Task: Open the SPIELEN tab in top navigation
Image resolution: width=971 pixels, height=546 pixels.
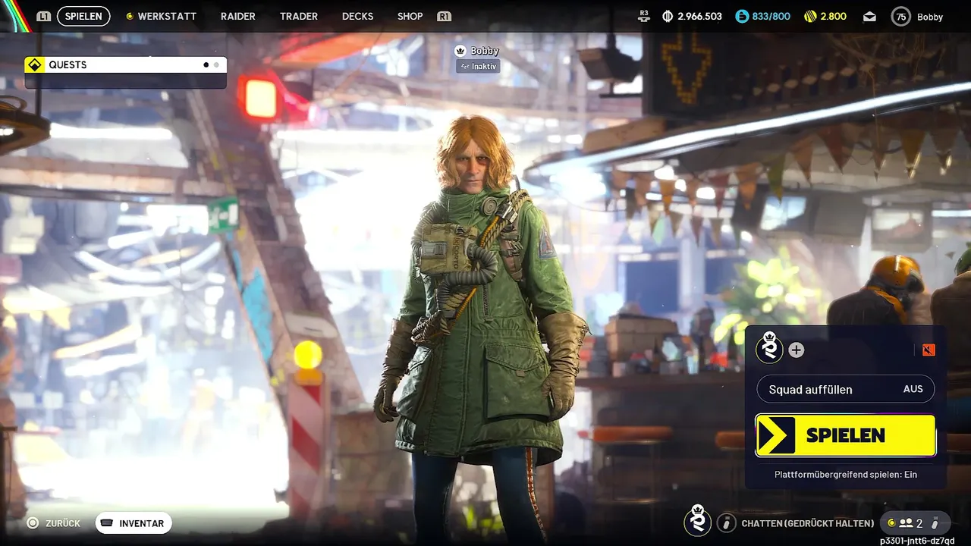Action: click(x=83, y=16)
